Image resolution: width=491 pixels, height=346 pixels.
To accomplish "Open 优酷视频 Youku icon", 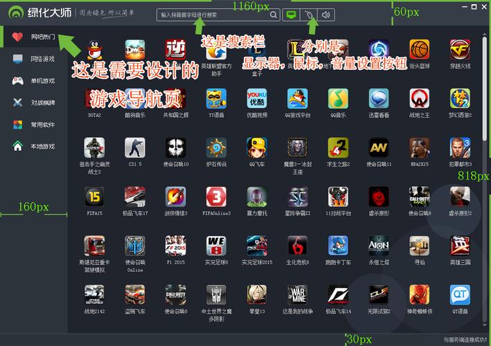I will pyautogui.click(x=257, y=98).
